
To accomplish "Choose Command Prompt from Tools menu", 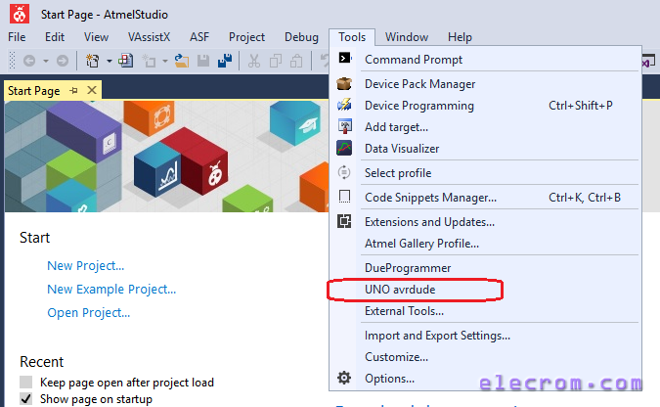I will (485, 59).
